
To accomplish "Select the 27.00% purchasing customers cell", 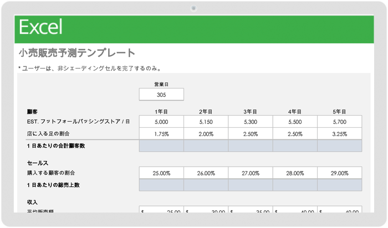I will [251, 173].
